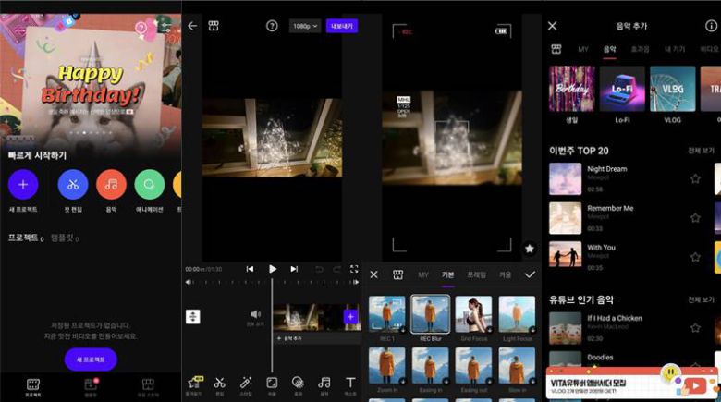Select the magic wand effects tool

(x=246, y=382)
